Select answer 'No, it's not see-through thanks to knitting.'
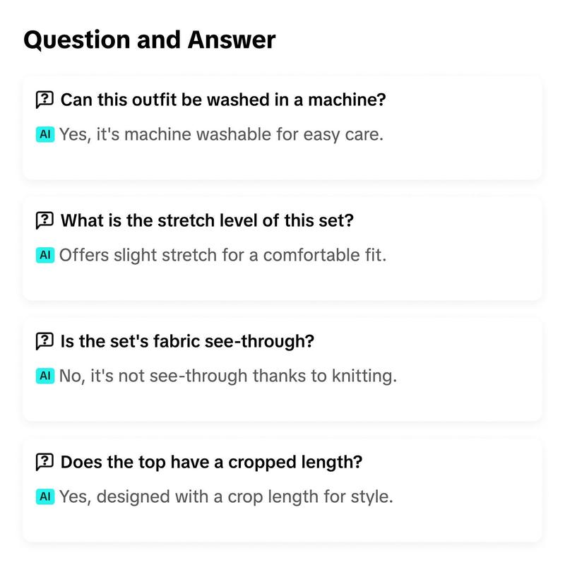This screenshot has height=565, width=565. click(x=228, y=376)
